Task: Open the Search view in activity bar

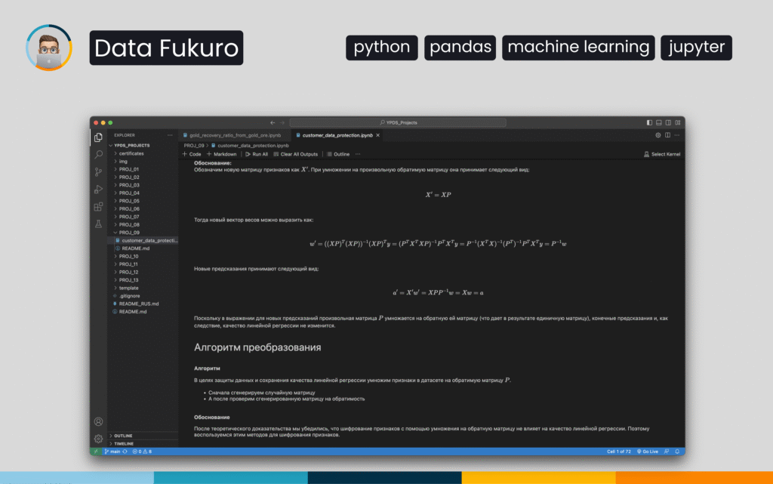Action: point(98,154)
